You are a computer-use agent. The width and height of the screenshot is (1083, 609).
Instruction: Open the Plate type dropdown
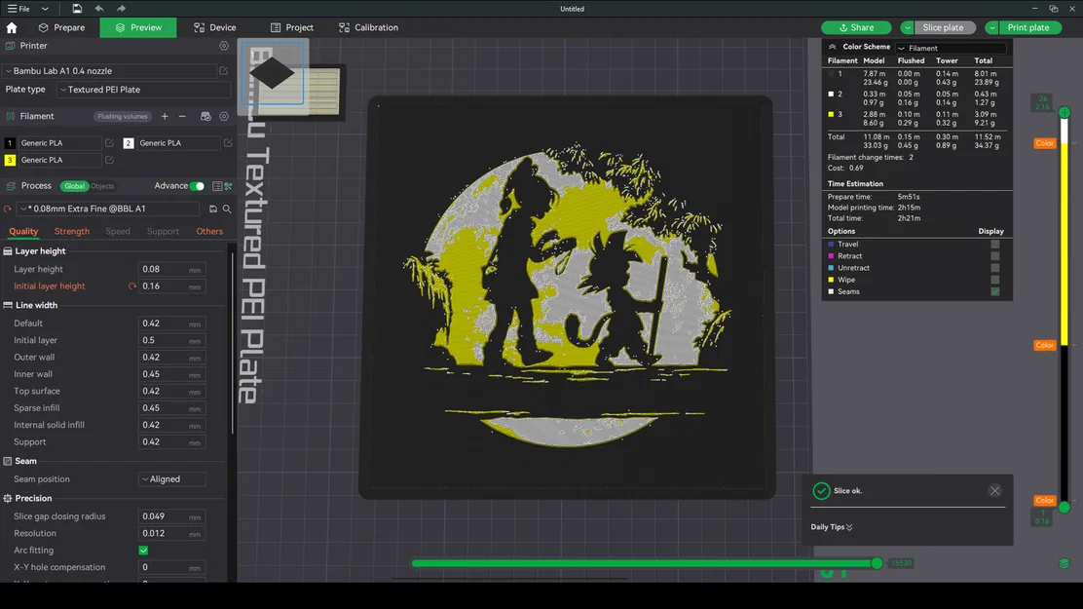click(144, 90)
